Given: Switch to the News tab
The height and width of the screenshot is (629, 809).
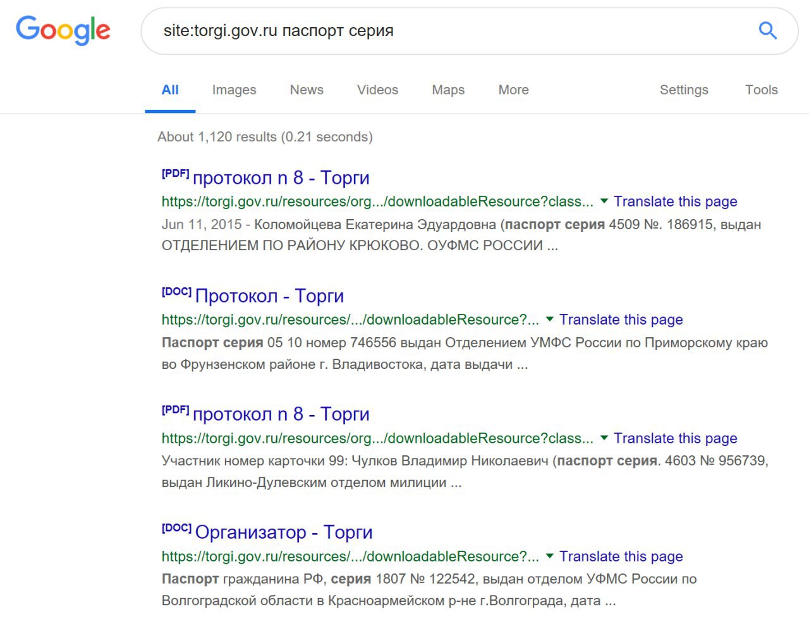Looking at the screenshot, I should pyautogui.click(x=307, y=90).
